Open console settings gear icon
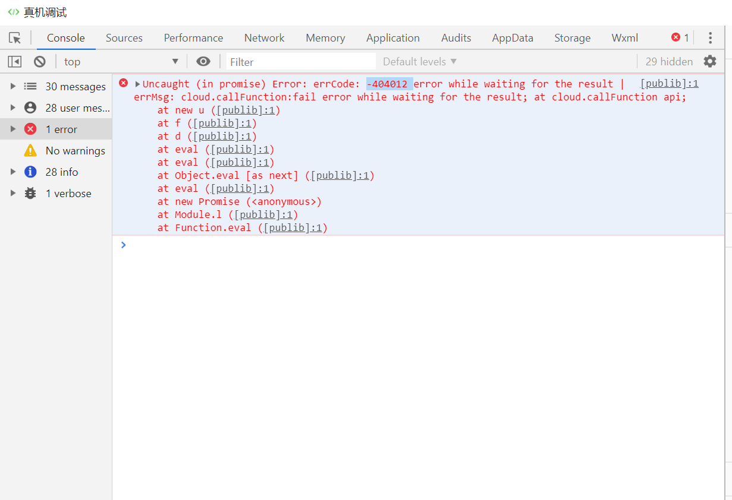 tap(710, 61)
